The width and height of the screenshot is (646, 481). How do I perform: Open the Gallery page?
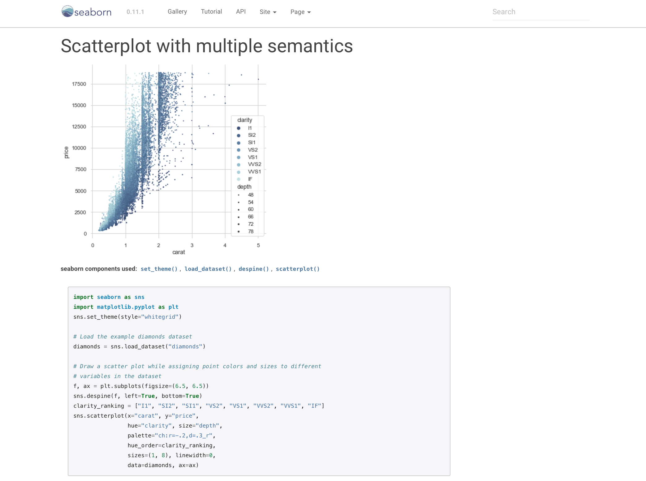click(177, 11)
